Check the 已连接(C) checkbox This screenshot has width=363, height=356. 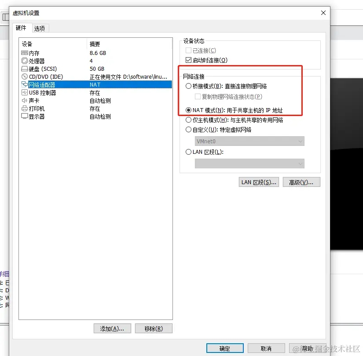[188, 51]
